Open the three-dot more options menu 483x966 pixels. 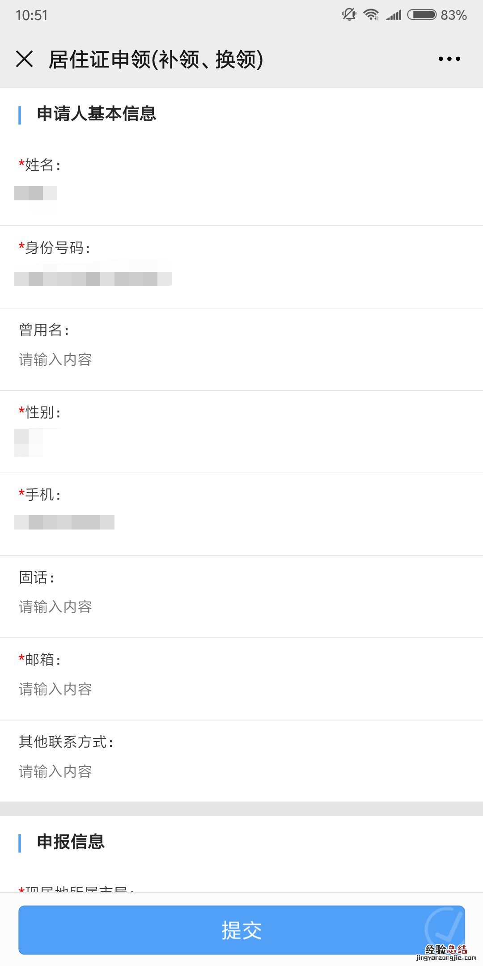(449, 59)
